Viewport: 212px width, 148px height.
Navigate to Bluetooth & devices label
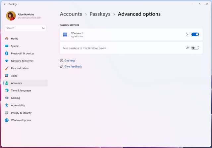point(23,54)
